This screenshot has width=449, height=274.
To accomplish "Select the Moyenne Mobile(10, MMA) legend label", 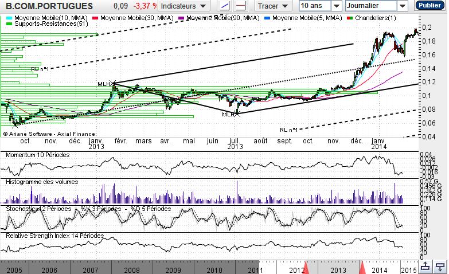I will pyautogui.click(x=50, y=18).
